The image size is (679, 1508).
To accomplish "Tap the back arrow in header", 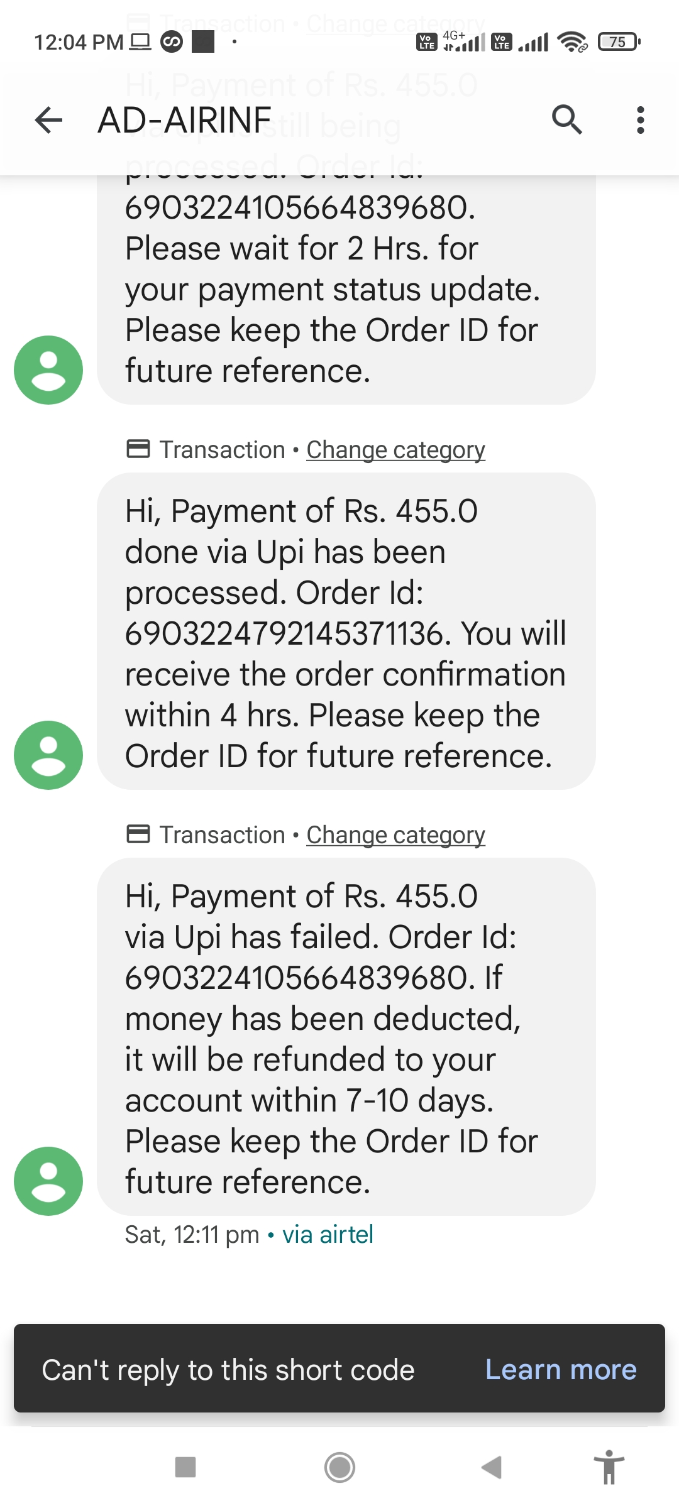I will 48,120.
